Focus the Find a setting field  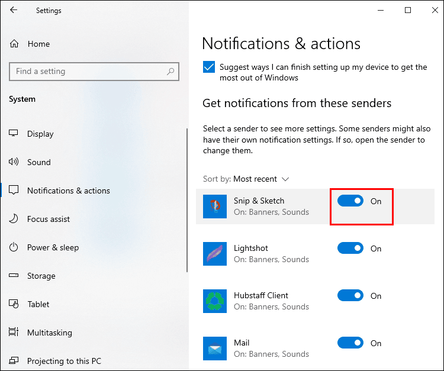[x=94, y=72]
